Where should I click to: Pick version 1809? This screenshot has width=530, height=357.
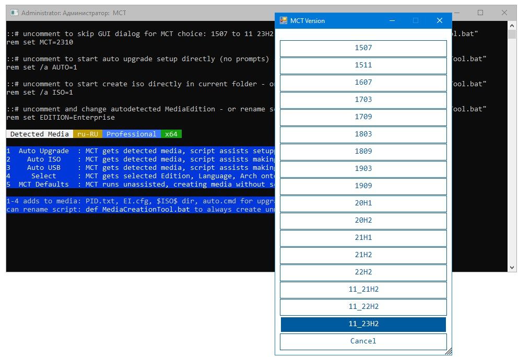(x=363, y=152)
